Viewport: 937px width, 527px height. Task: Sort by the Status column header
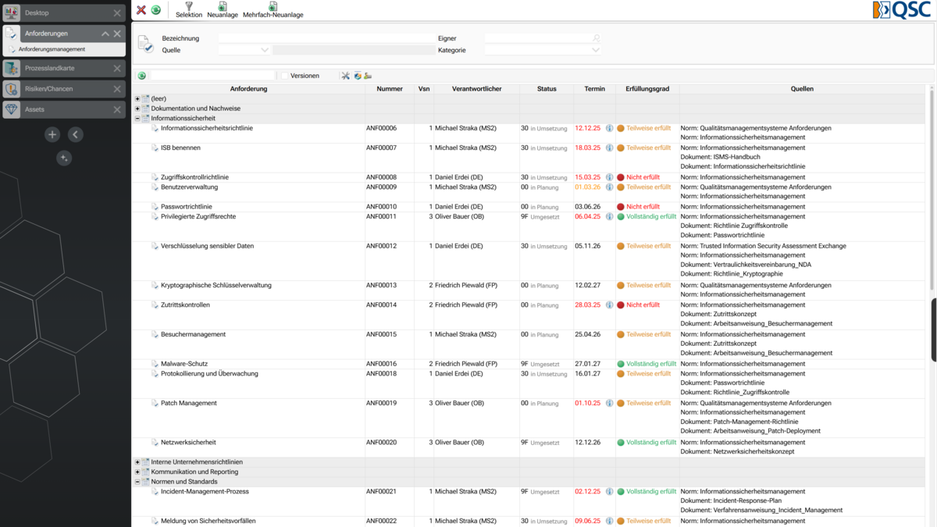[547, 89]
